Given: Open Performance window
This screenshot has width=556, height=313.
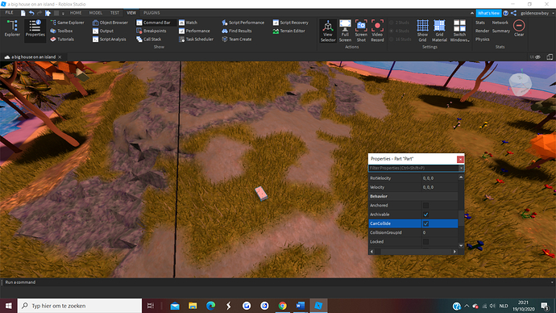Looking at the screenshot, I should pos(194,31).
